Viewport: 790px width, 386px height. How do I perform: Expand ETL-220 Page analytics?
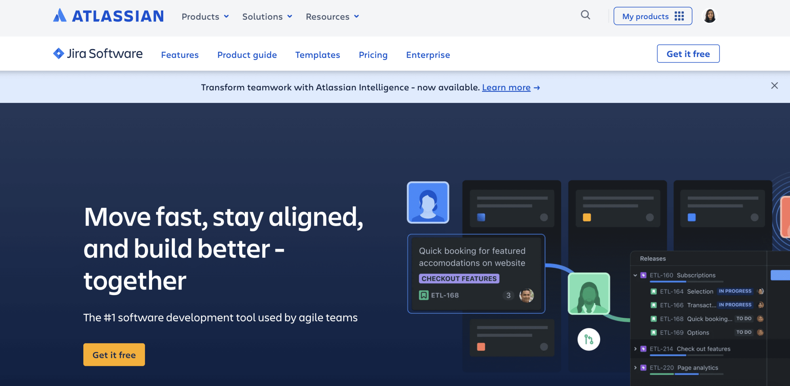click(x=635, y=368)
